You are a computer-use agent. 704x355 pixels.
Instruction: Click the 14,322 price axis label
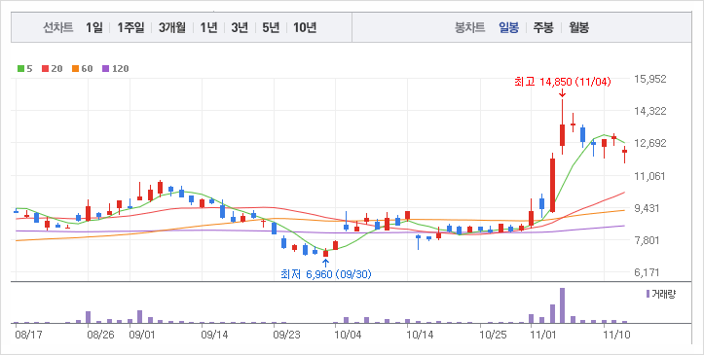tap(650, 111)
